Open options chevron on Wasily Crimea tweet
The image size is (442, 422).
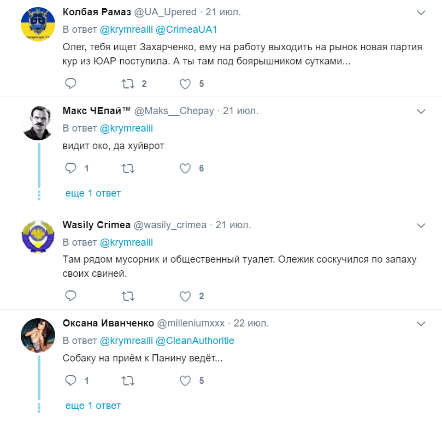coord(421,225)
